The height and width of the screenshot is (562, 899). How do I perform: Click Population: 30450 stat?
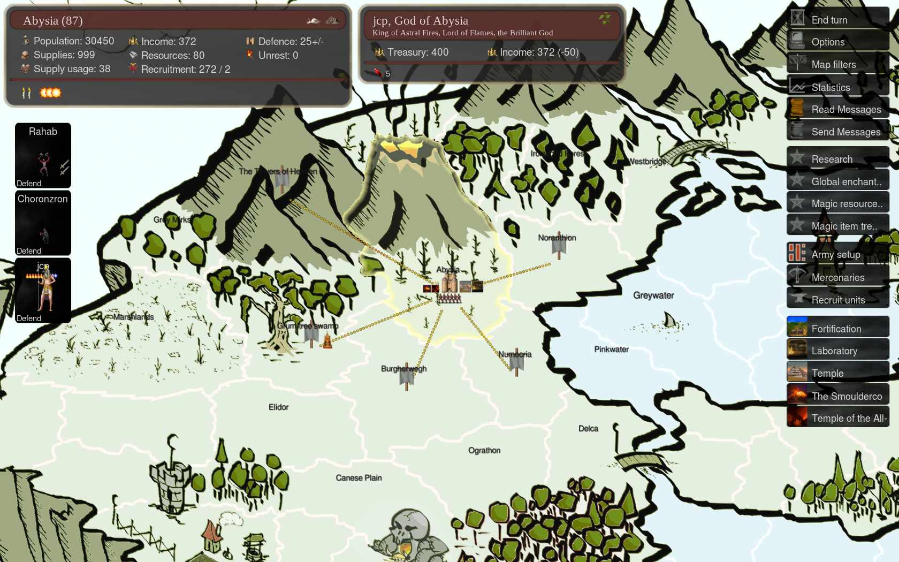pyautogui.click(x=68, y=41)
